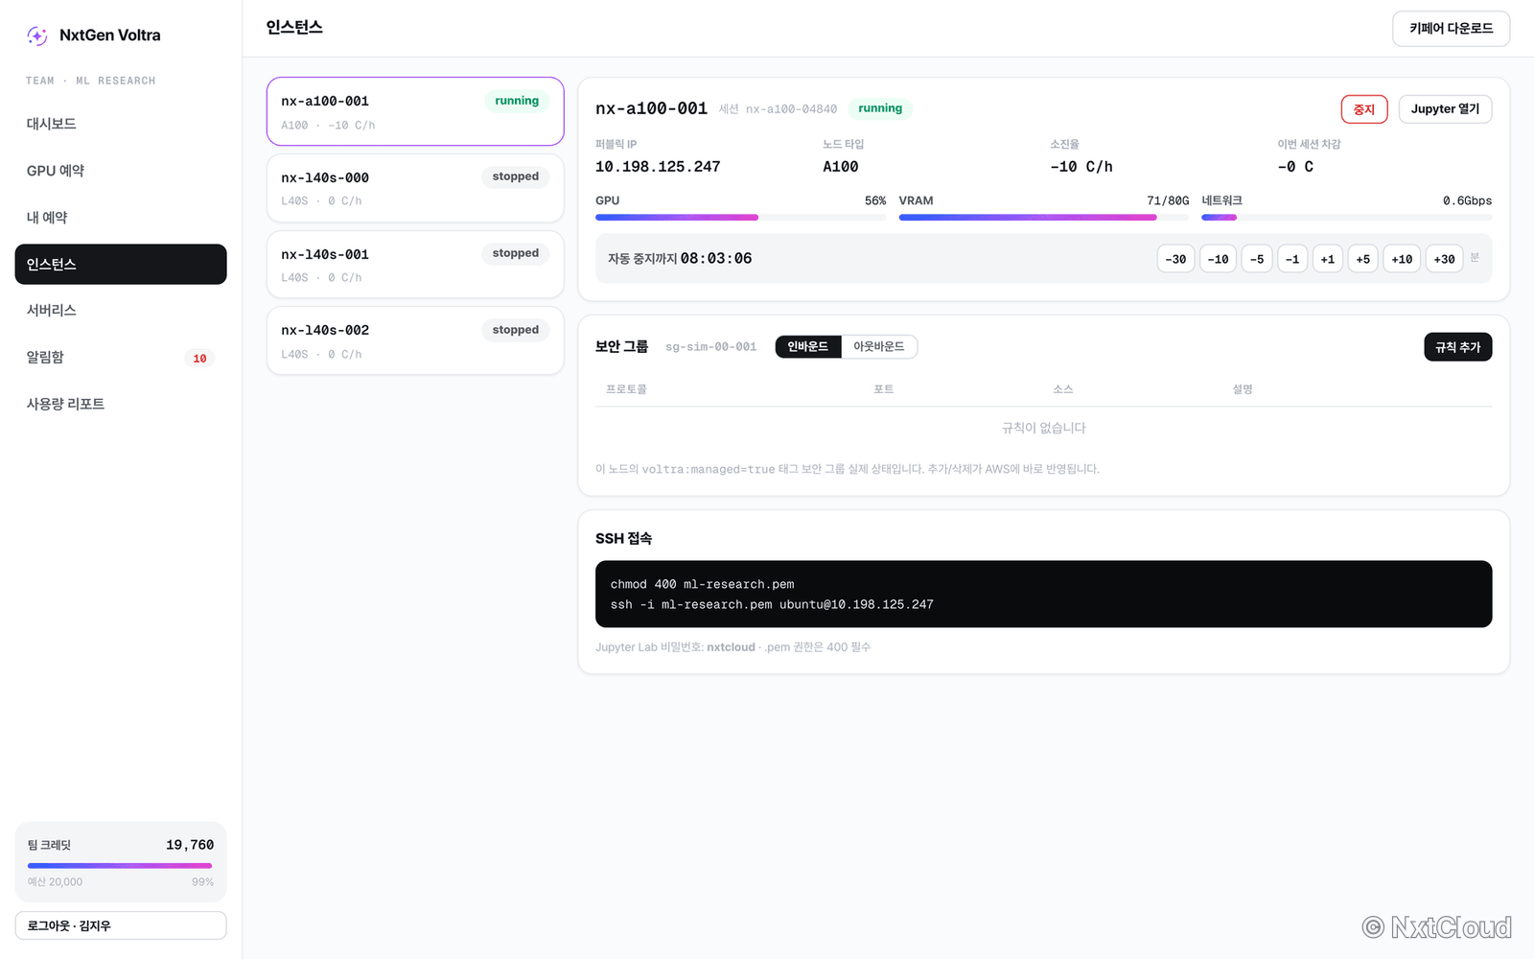Add 30 minutes to auto-stop timer
This screenshot has height=959, width=1534.
(x=1444, y=259)
